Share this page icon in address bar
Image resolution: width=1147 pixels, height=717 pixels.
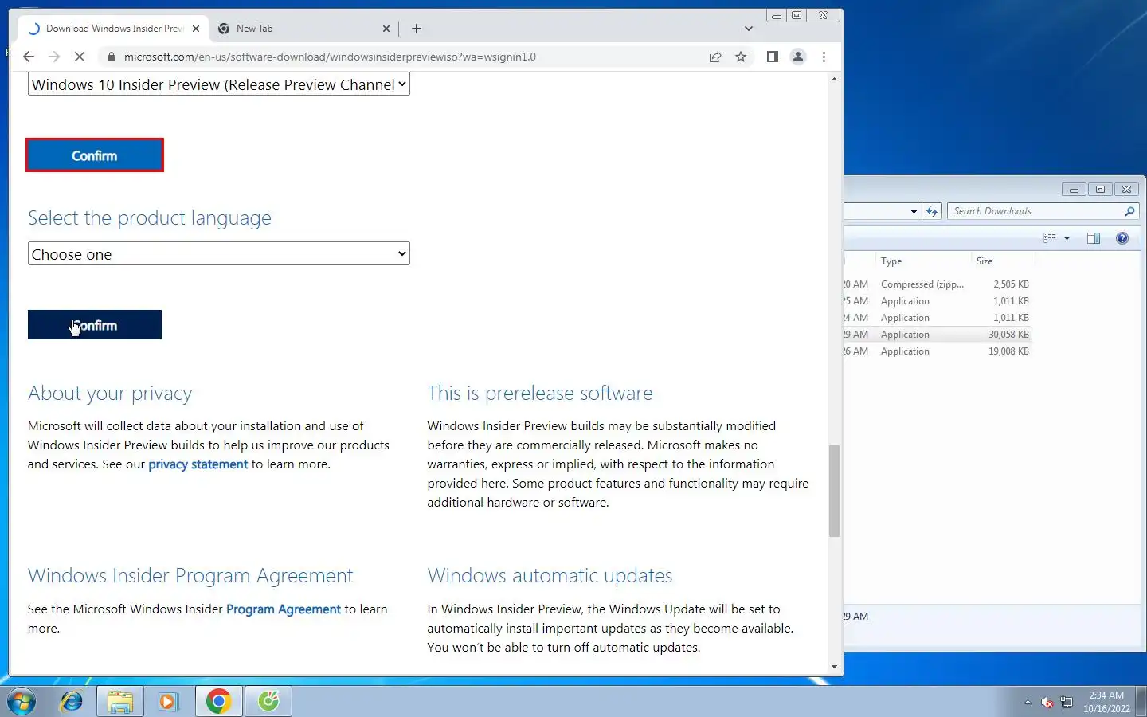715,57
